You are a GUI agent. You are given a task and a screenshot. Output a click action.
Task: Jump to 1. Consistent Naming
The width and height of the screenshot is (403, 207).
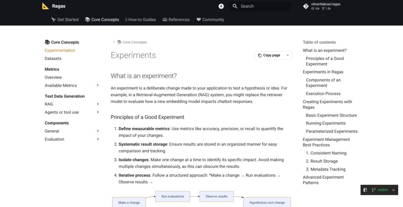pyautogui.click(x=326, y=153)
